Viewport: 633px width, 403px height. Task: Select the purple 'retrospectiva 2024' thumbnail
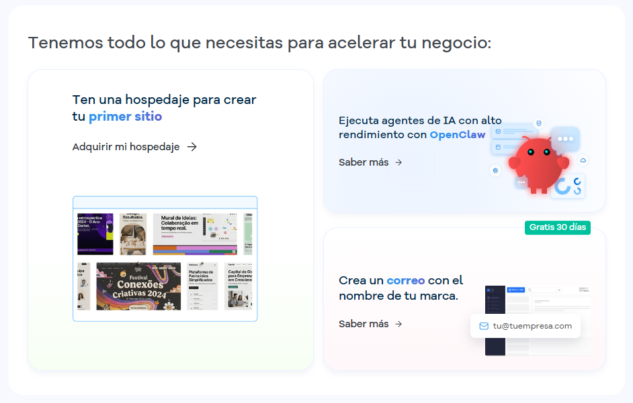tap(95, 234)
